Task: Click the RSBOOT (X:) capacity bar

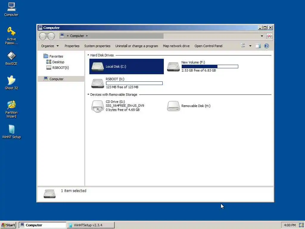Action: (x=134, y=83)
